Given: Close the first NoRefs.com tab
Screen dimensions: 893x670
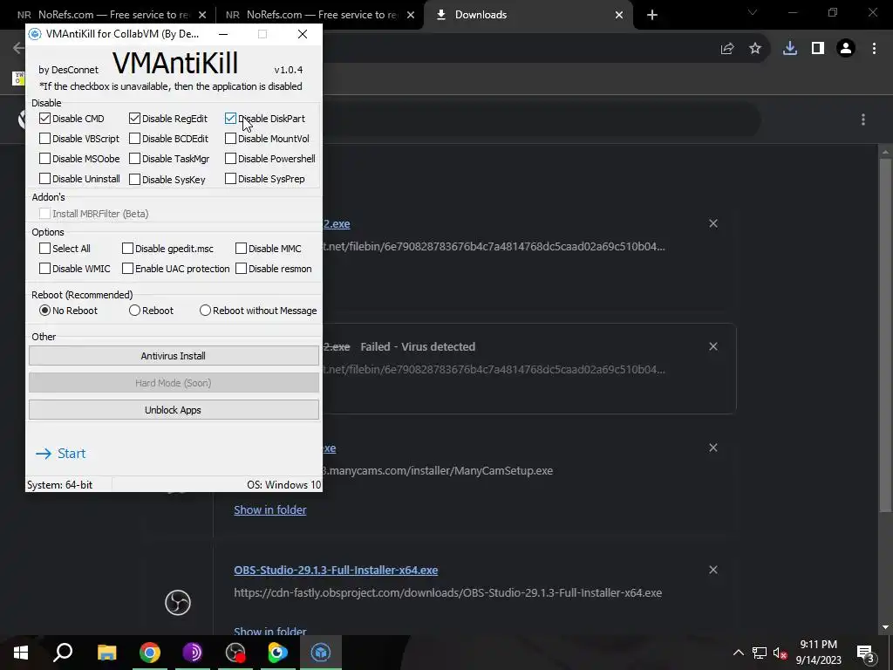Looking at the screenshot, I should [x=202, y=15].
